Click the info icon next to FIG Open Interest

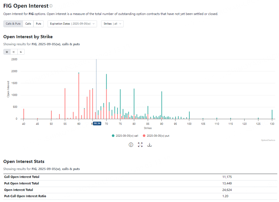[51, 6]
